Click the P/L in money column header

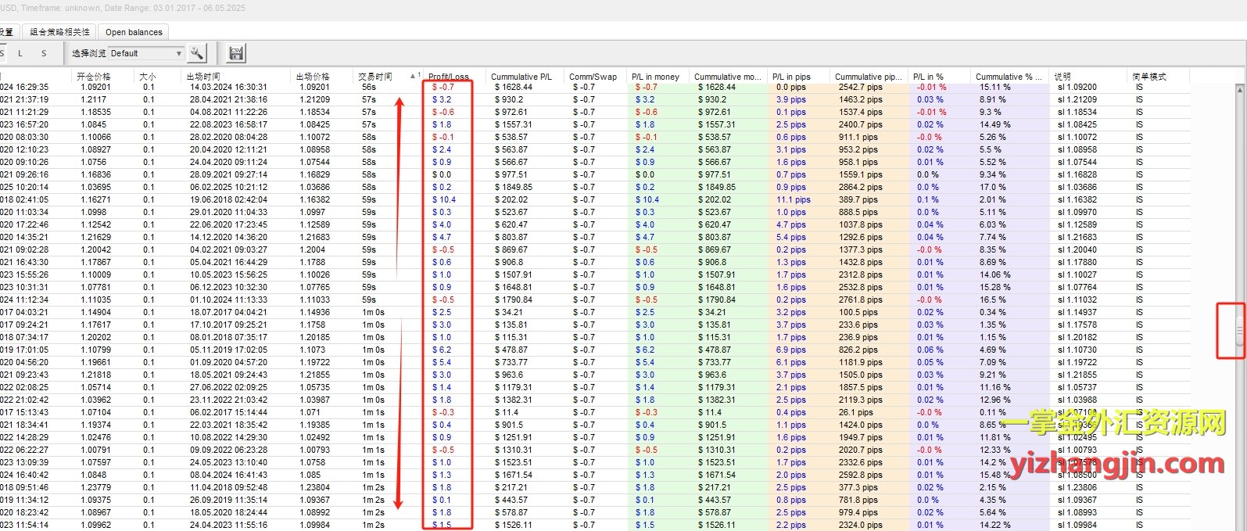coord(655,77)
